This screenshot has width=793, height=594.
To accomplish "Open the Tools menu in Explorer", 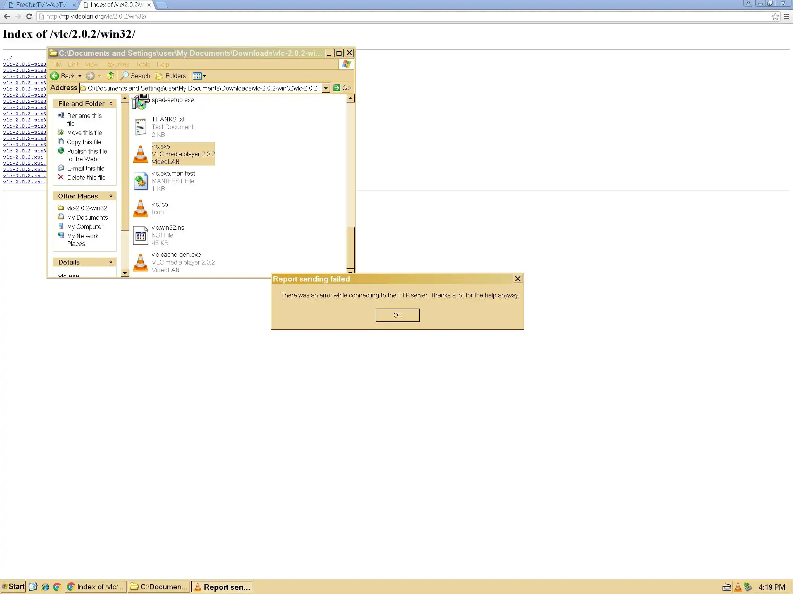I will click(142, 64).
